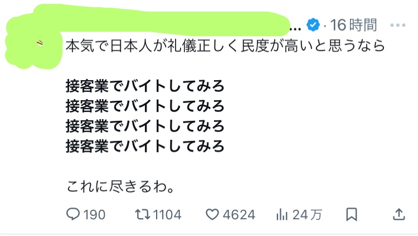Click the 4624 likes count
Viewport: 418px width, 236px height.
pyautogui.click(x=237, y=214)
